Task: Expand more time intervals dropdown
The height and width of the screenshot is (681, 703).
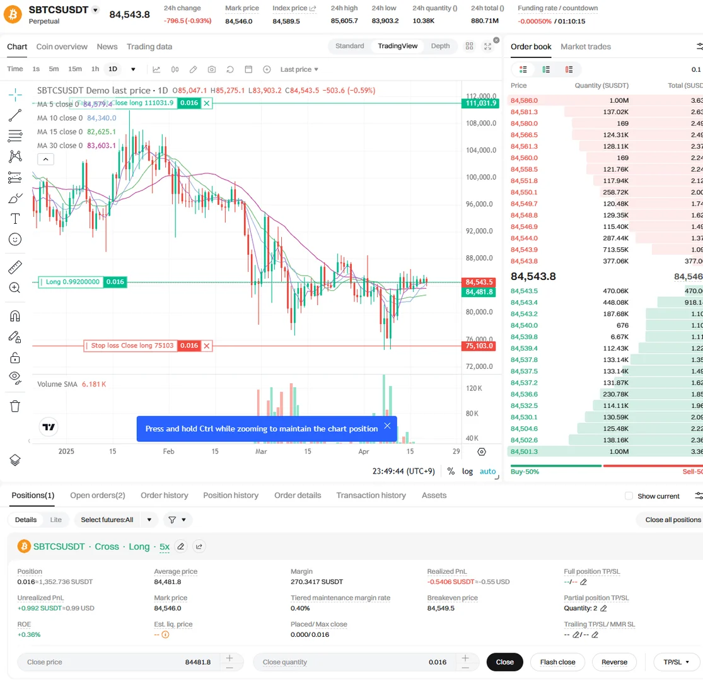Action: (133, 69)
